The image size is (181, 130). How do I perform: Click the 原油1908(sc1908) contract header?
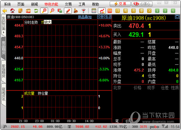coord(144,18)
